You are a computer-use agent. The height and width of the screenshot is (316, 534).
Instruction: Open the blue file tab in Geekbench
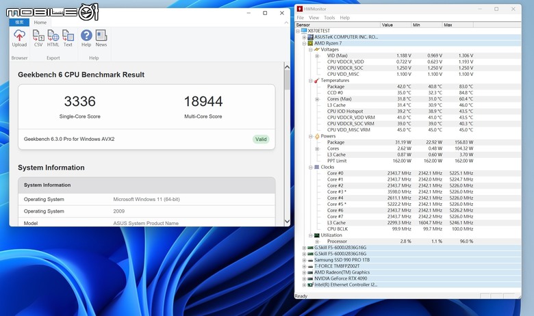(x=19, y=23)
